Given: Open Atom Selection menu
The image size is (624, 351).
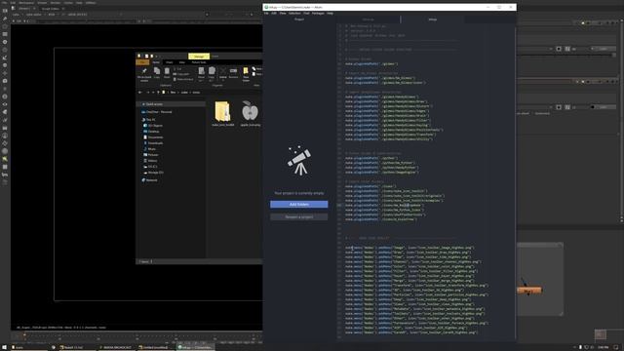Looking at the screenshot, I should pyautogui.click(x=294, y=13).
